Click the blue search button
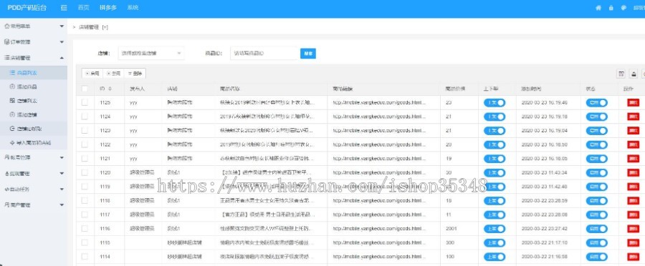The image size is (645, 266). 308,54
